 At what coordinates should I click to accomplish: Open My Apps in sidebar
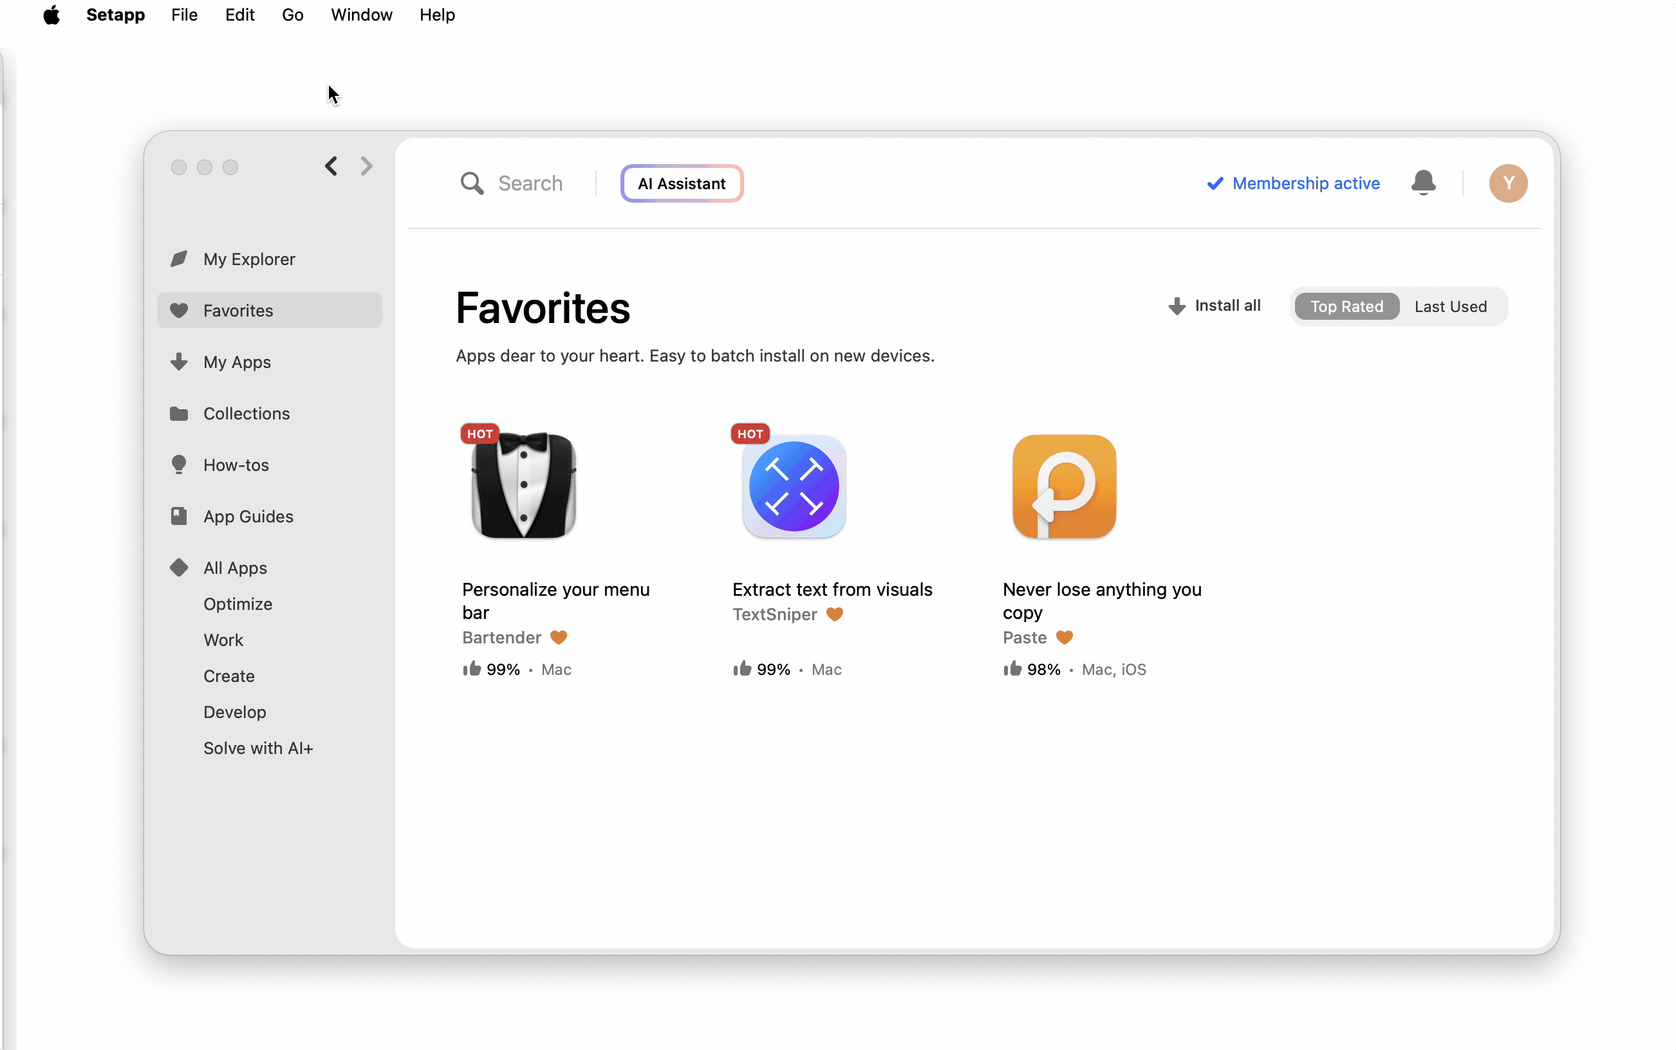270,362
